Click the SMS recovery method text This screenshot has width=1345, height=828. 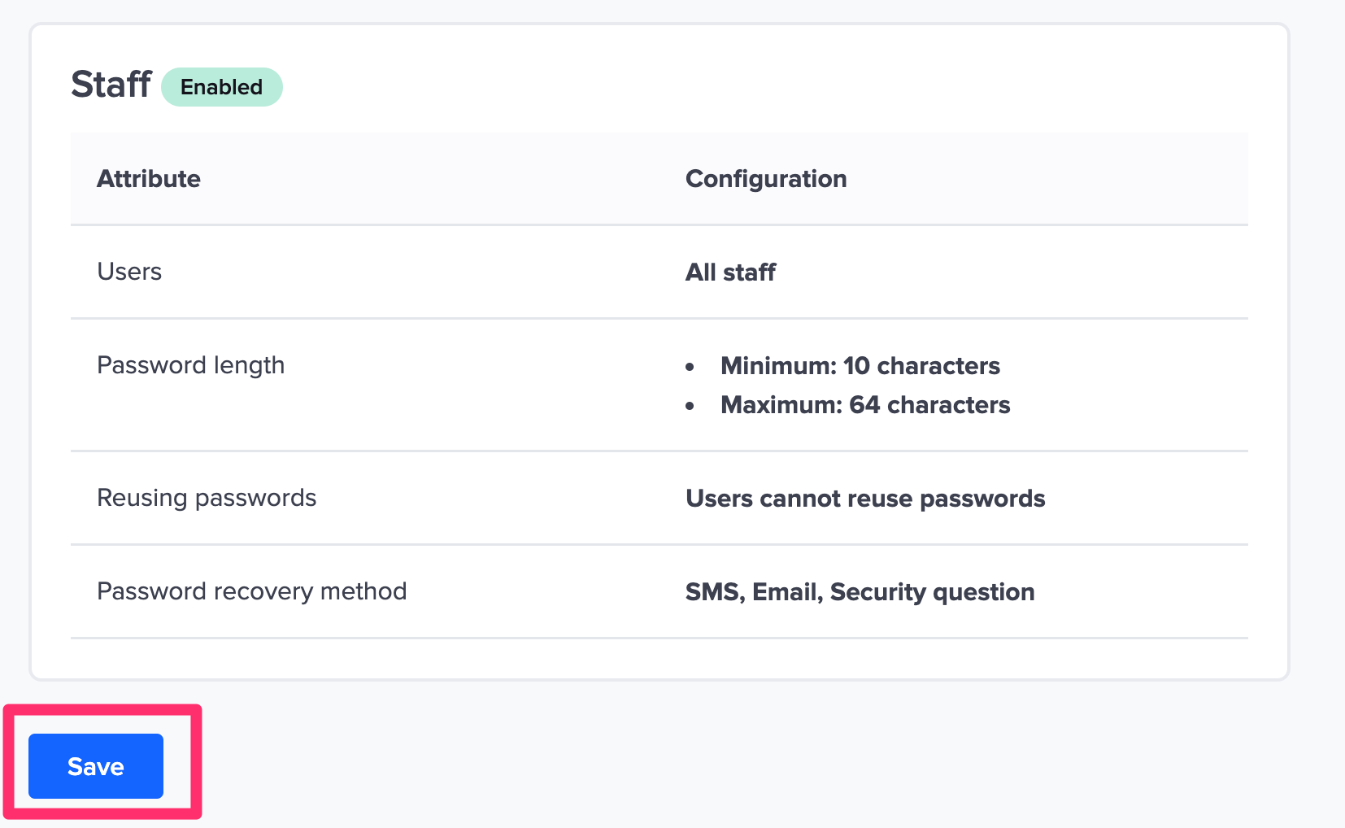(712, 592)
